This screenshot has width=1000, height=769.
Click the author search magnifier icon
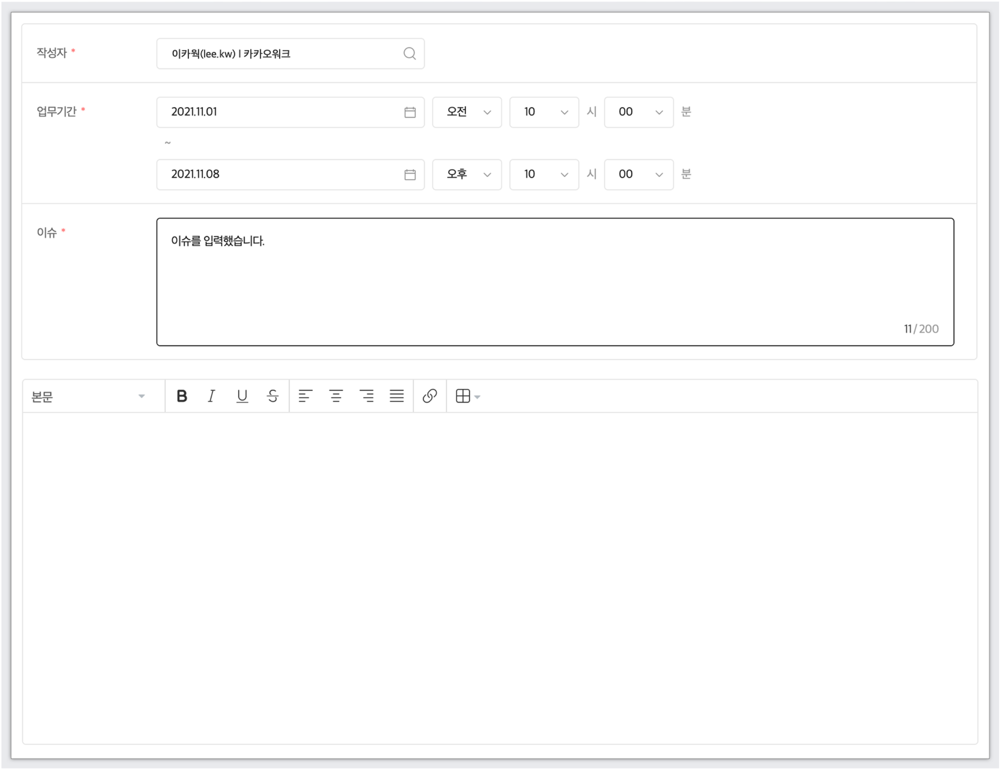[409, 53]
